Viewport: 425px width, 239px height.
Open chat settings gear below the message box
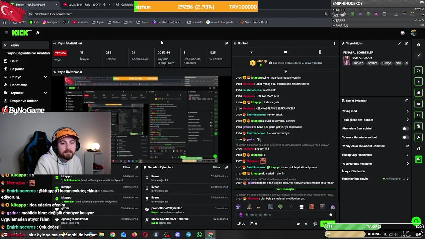pyautogui.click(x=306, y=224)
